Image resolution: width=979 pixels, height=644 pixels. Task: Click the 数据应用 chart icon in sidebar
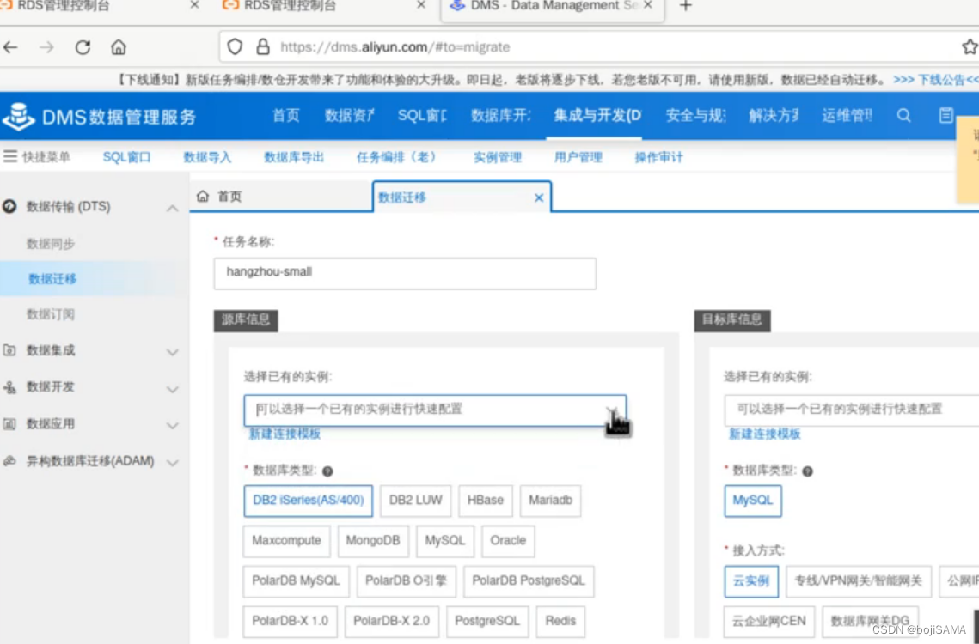pos(9,422)
